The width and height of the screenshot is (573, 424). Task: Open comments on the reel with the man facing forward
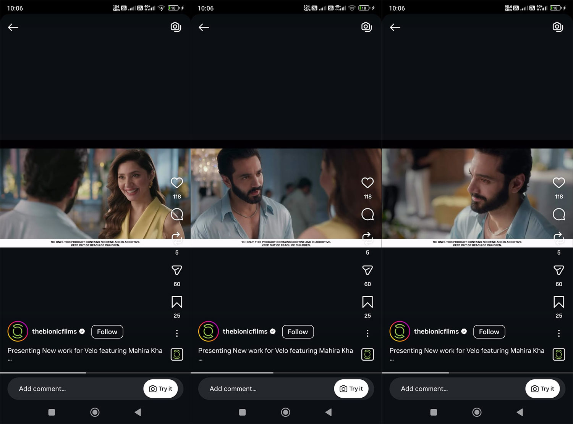point(367,214)
